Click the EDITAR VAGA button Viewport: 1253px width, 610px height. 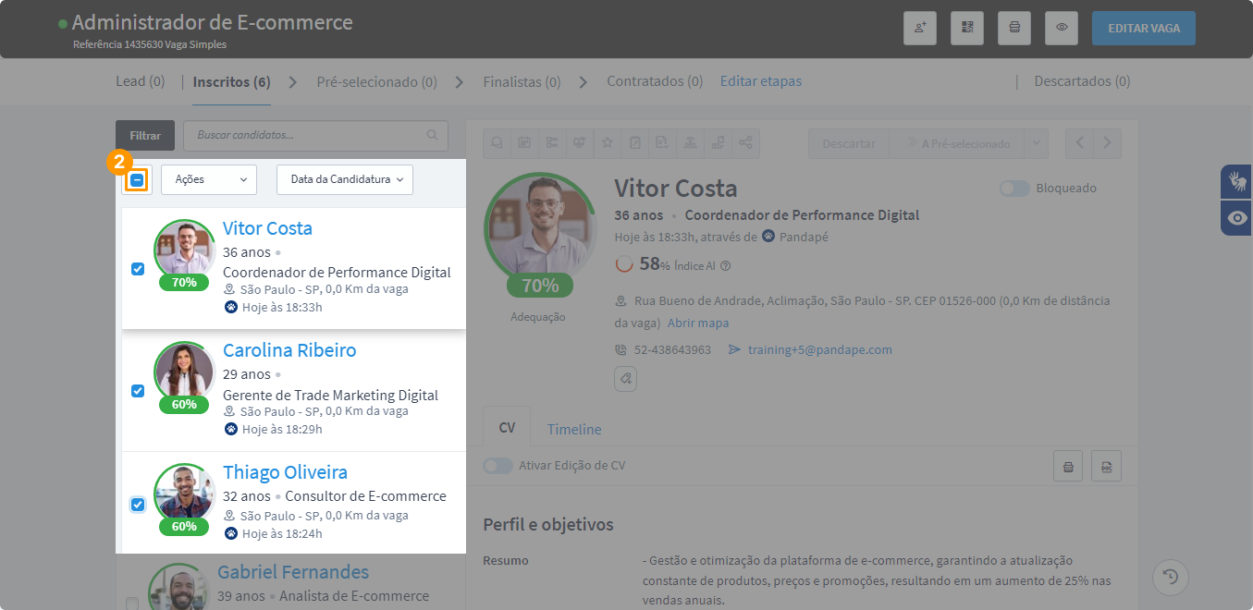point(1143,28)
